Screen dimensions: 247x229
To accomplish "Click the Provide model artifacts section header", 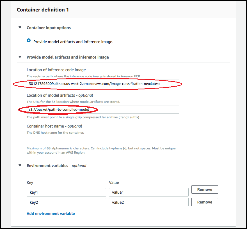I will click(67, 57).
